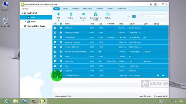Sort by Album column header
Image resolution: width=186 pixels, height=104 pixels.
132,24
